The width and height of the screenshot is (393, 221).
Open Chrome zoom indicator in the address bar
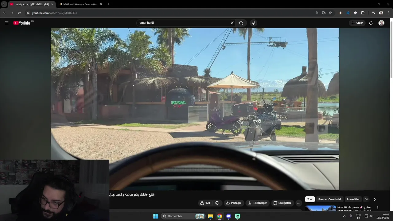[317, 13]
